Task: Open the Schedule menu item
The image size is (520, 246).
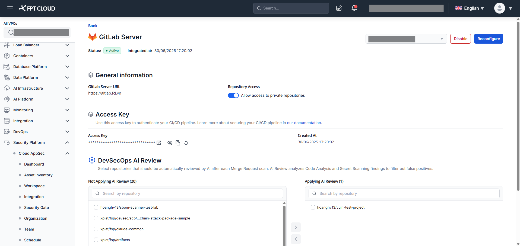Action: coord(33,240)
